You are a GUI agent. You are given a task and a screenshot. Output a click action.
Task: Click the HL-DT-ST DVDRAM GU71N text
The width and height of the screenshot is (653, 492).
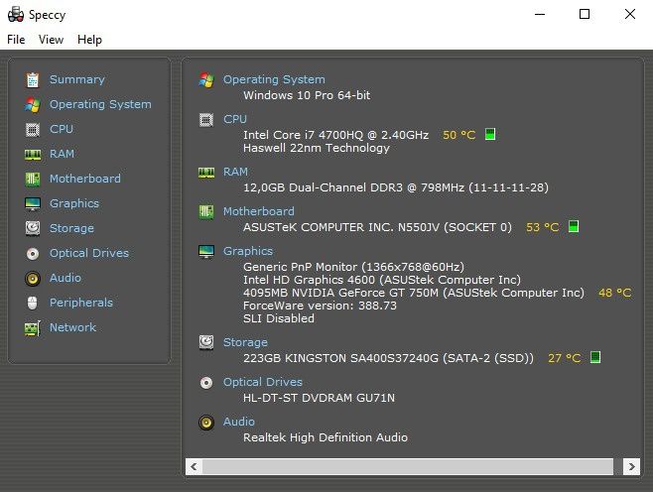319,398
